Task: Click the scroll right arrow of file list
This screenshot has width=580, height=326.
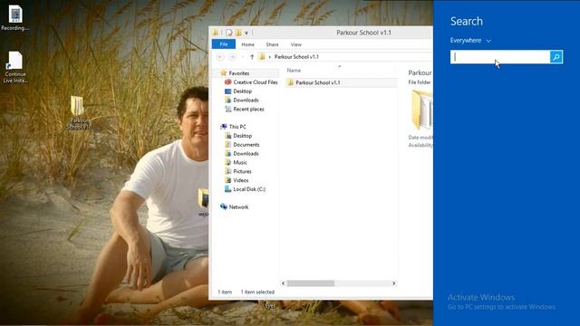Action: pos(394,283)
